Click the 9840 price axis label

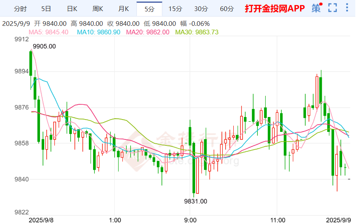coord(22,179)
